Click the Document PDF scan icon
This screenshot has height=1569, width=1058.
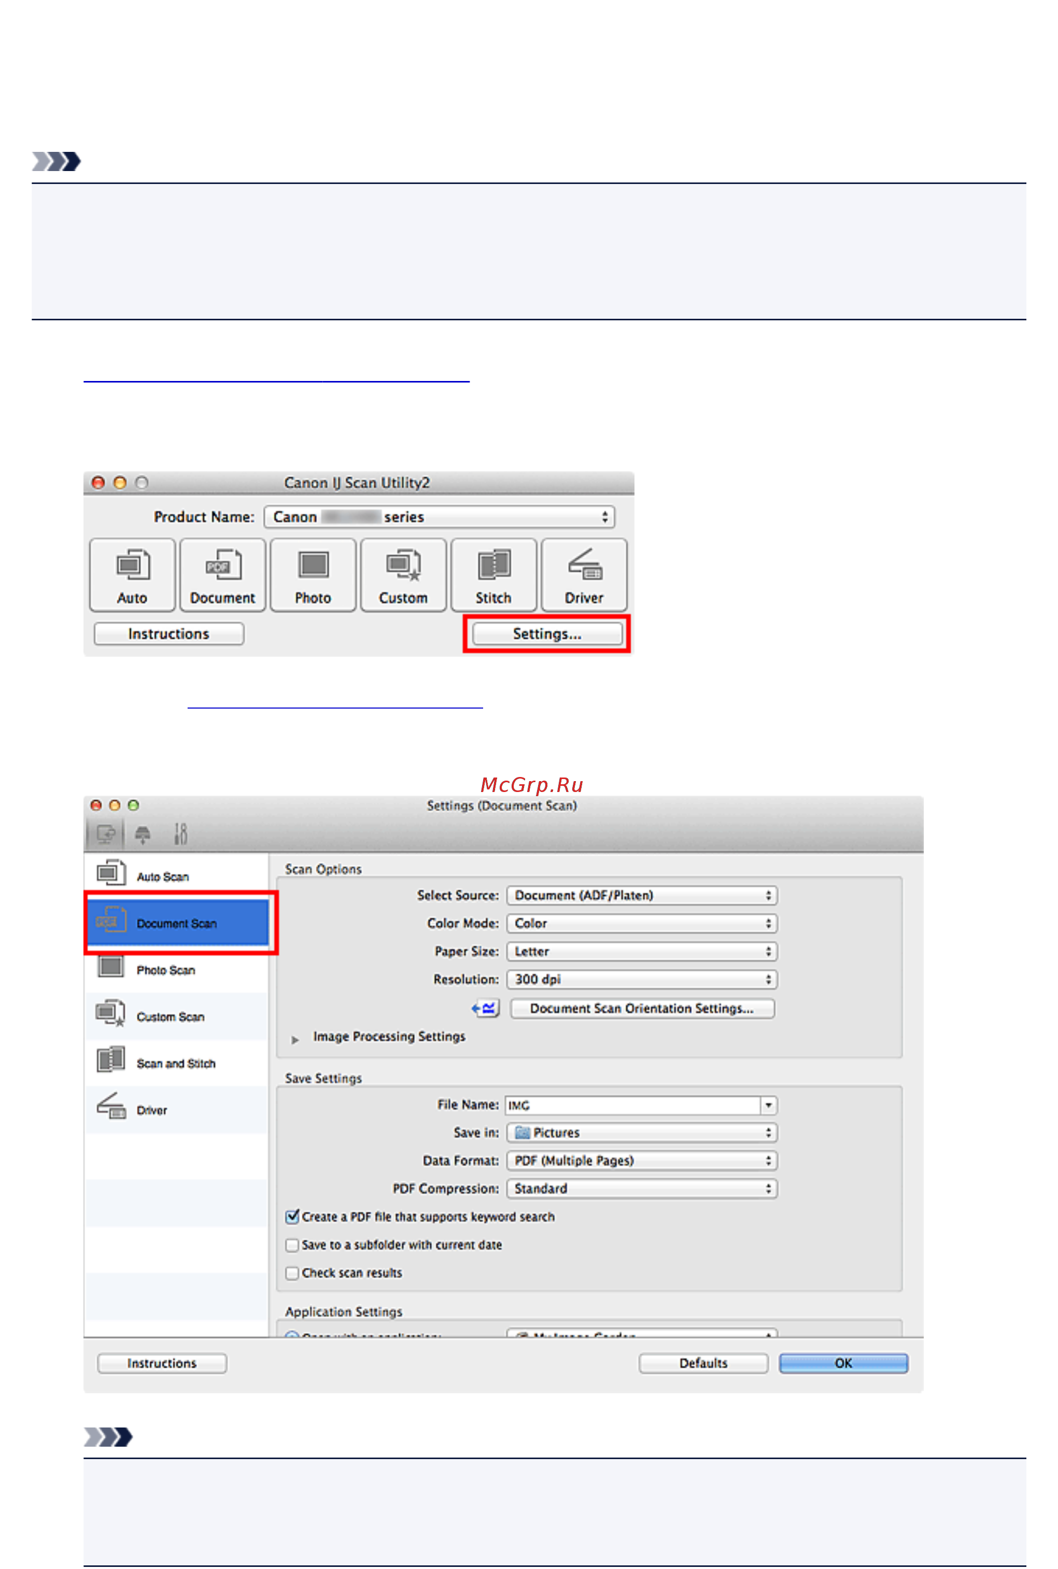pyautogui.click(x=223, y=575)
